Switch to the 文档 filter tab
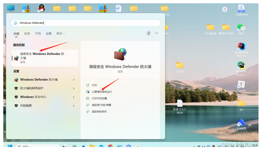 click(38, 33)
